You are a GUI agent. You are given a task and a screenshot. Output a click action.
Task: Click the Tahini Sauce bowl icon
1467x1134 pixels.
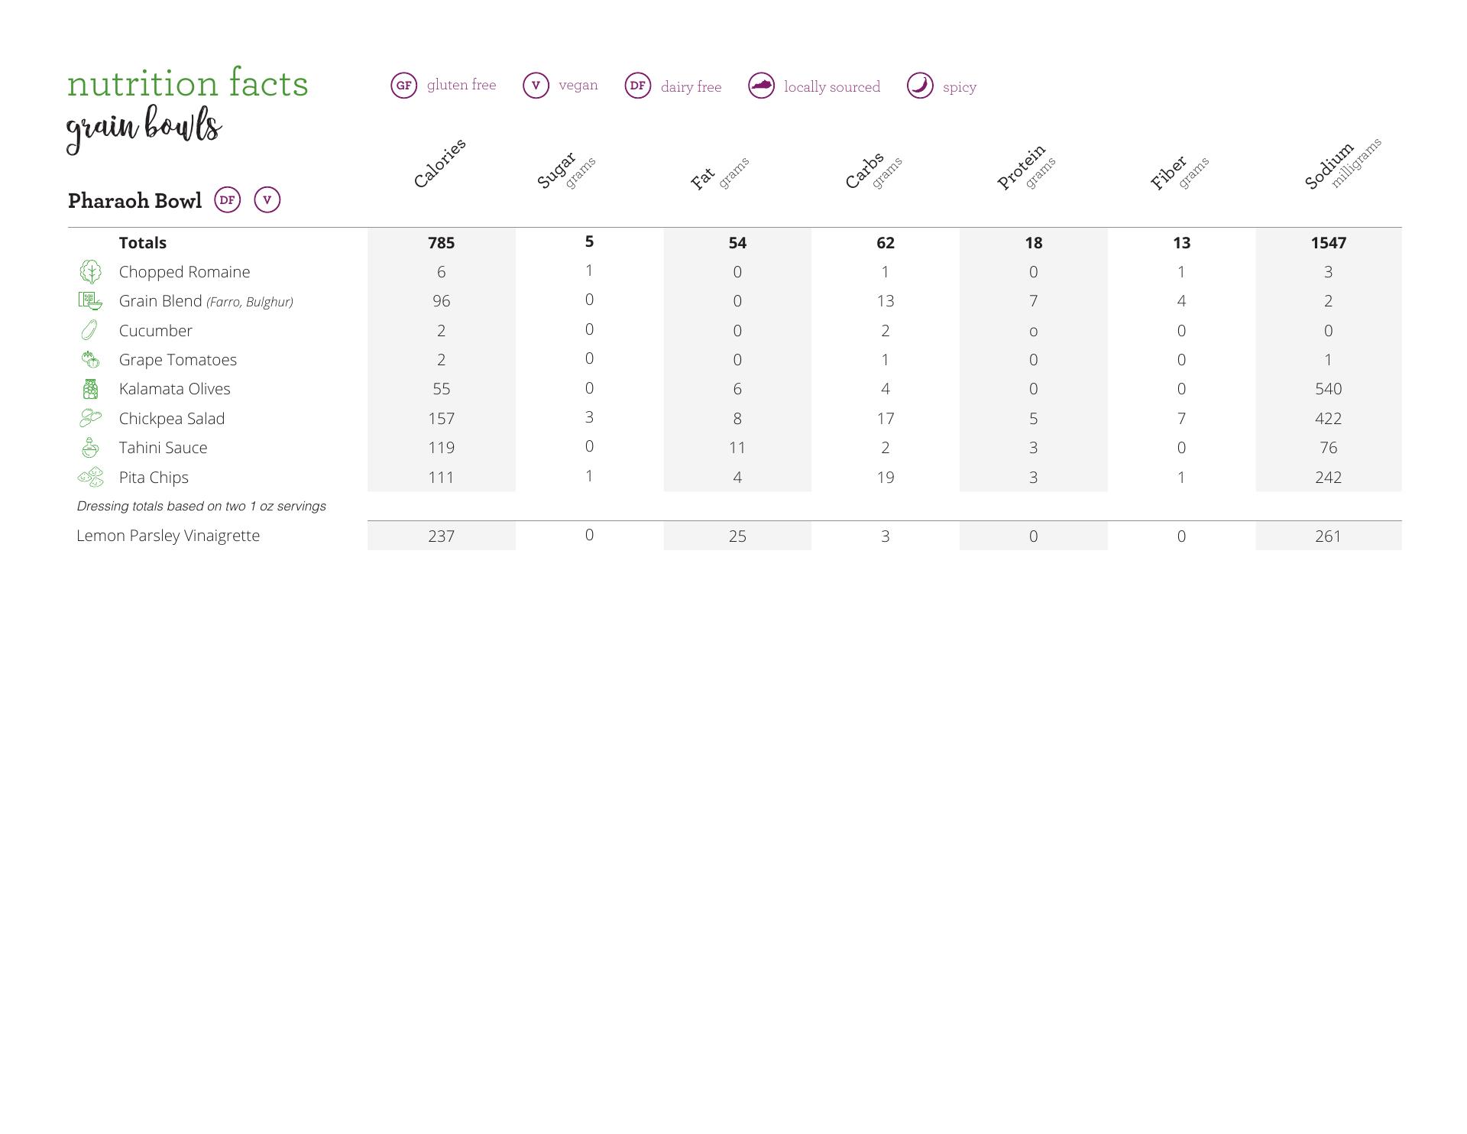pos(90,448)
